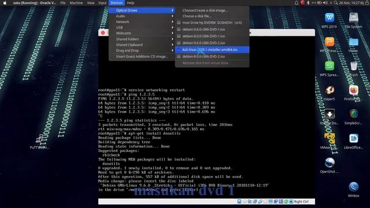Click the Bluetooth icon in the top panel
Image resolution: width=370 pixels, height=208 pixels.
[x=308, y=3]
